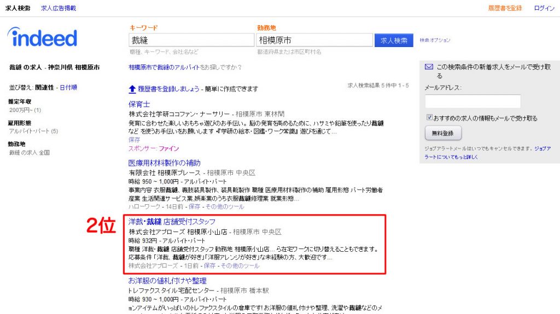The image size is (560, 314).
Task: Open ジョブアラートについてもっと詳しく link
Action: [x=487, y=153]
